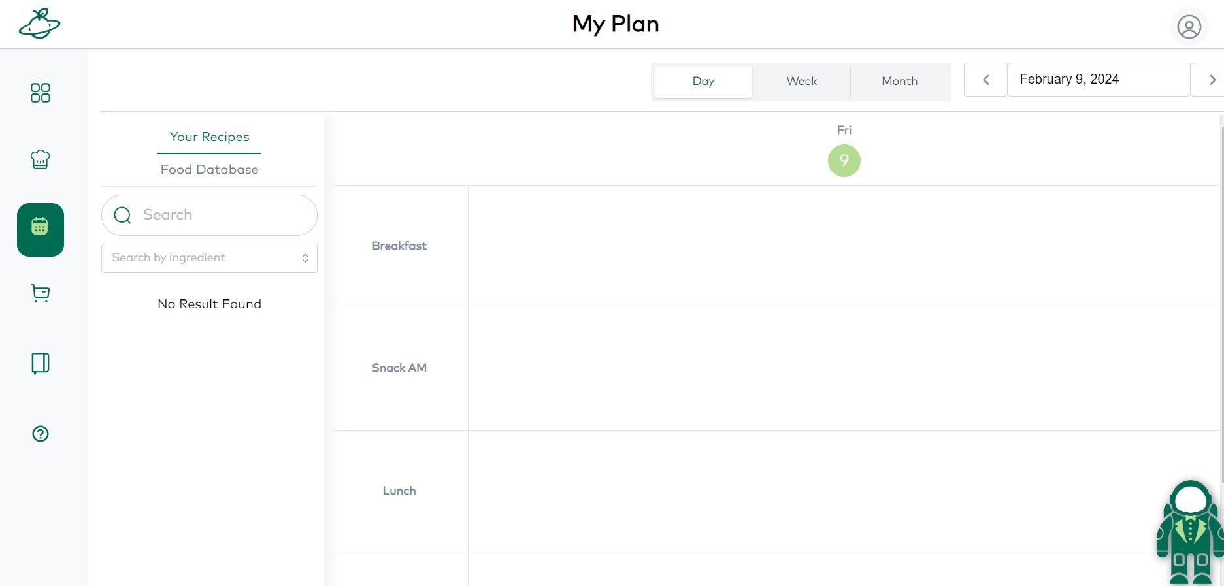Viewport: 1224px width, 586px height.
Task: Click the app logo in the top left
Action: click(x=41, y=24)
